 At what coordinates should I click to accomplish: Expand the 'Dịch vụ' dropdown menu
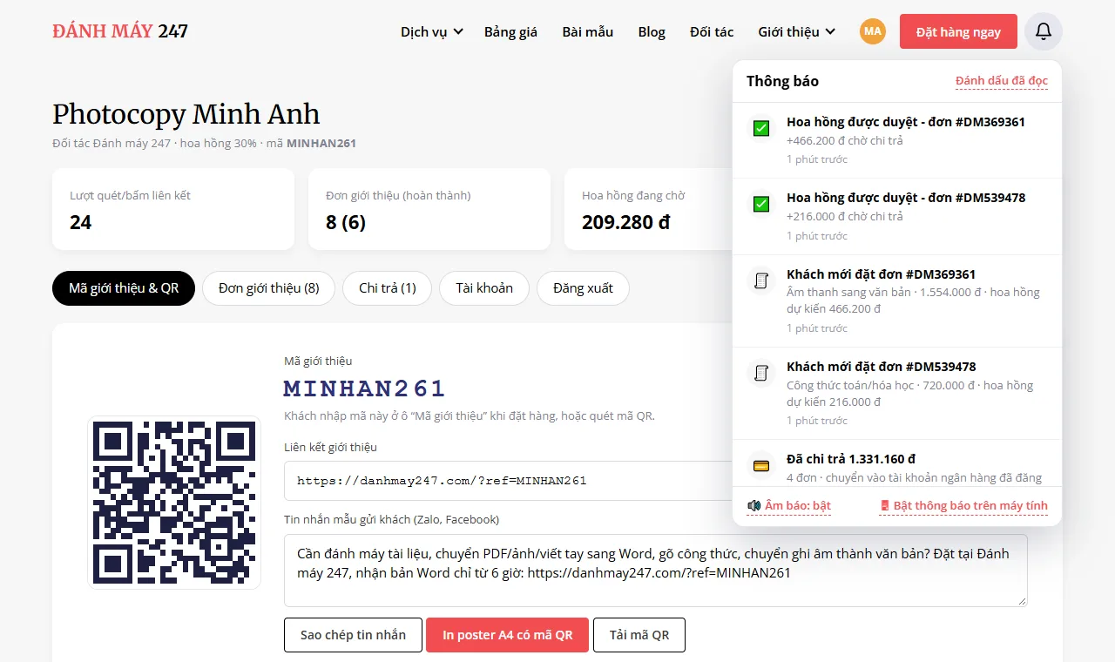point(431,31)
